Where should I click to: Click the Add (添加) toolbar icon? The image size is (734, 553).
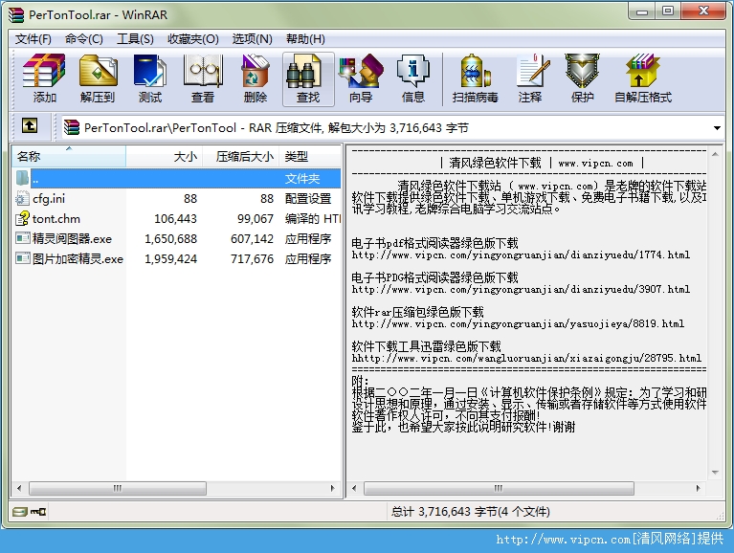(x=44, y=71)
